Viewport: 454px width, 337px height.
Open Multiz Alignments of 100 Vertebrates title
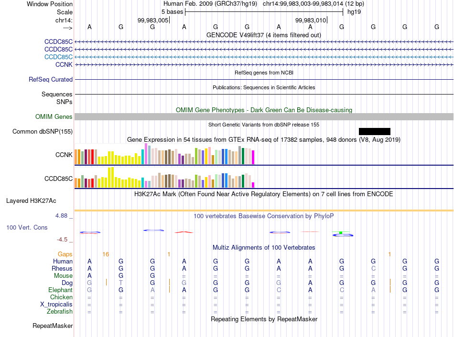point(264,248)
